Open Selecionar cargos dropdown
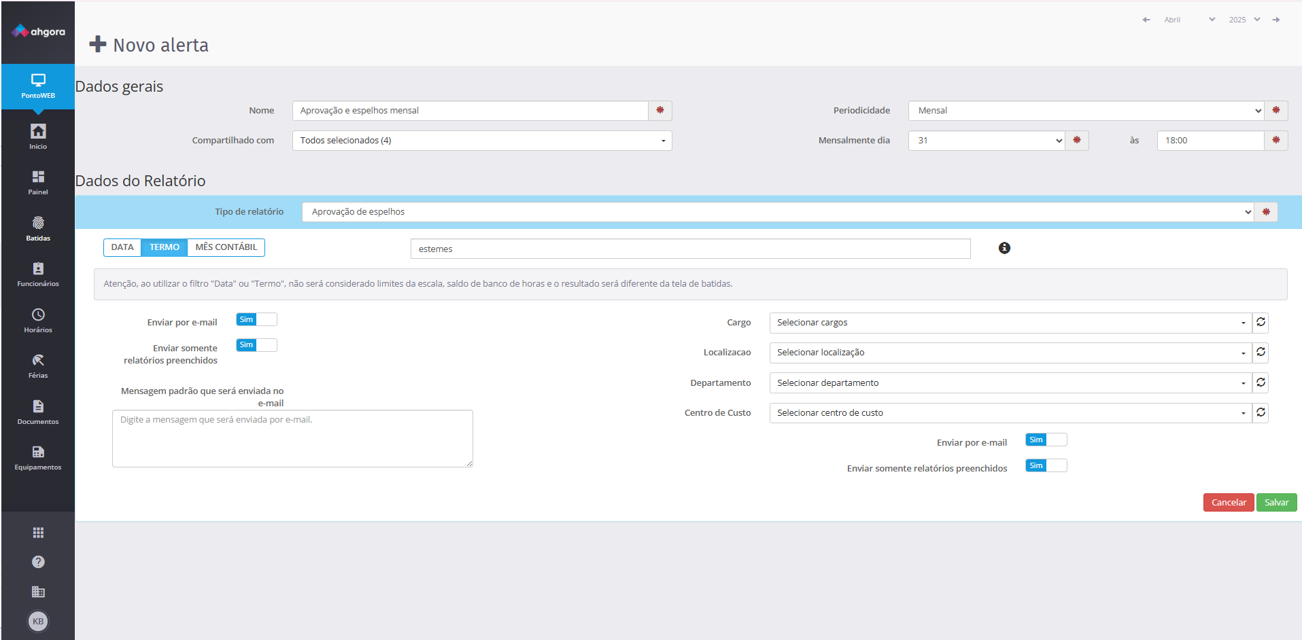Image resolution: width=1302 pixels, height=640 pixels. (x=1010, y=323)
